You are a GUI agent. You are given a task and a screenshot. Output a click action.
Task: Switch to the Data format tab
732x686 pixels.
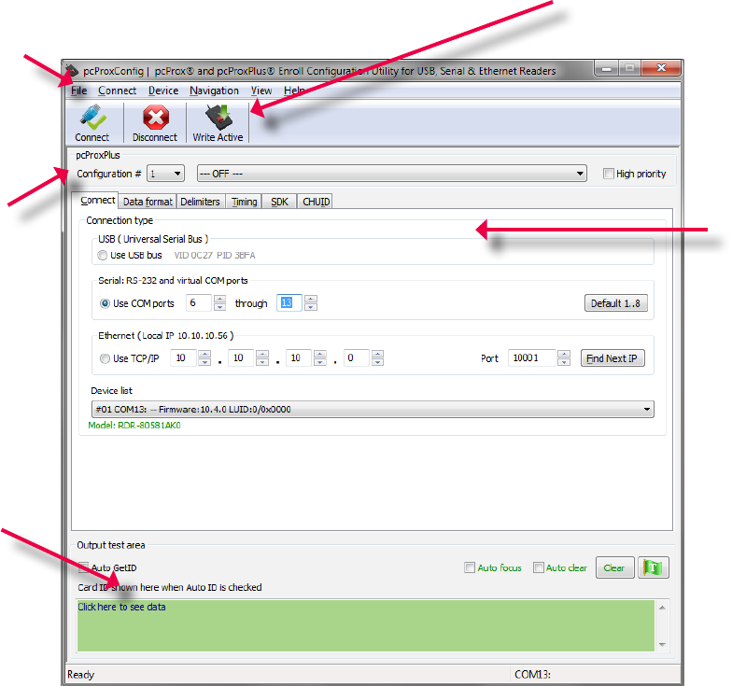click(x=148, y=202)
